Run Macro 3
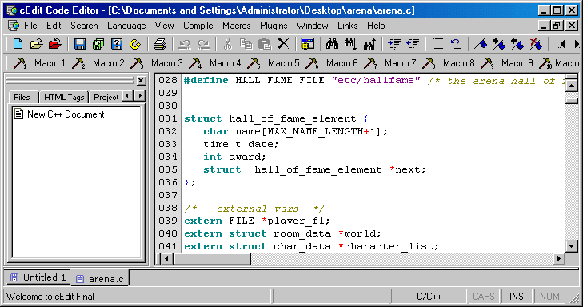Image resolution: width=583 pixels, height=307 pixels. point(156,63)
